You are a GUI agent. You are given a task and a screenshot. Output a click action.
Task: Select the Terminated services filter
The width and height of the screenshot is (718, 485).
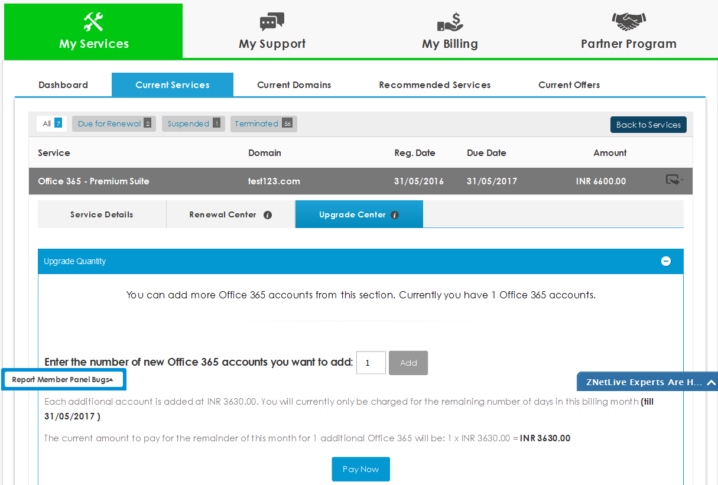pyautogui.click(x=264, y=123)
